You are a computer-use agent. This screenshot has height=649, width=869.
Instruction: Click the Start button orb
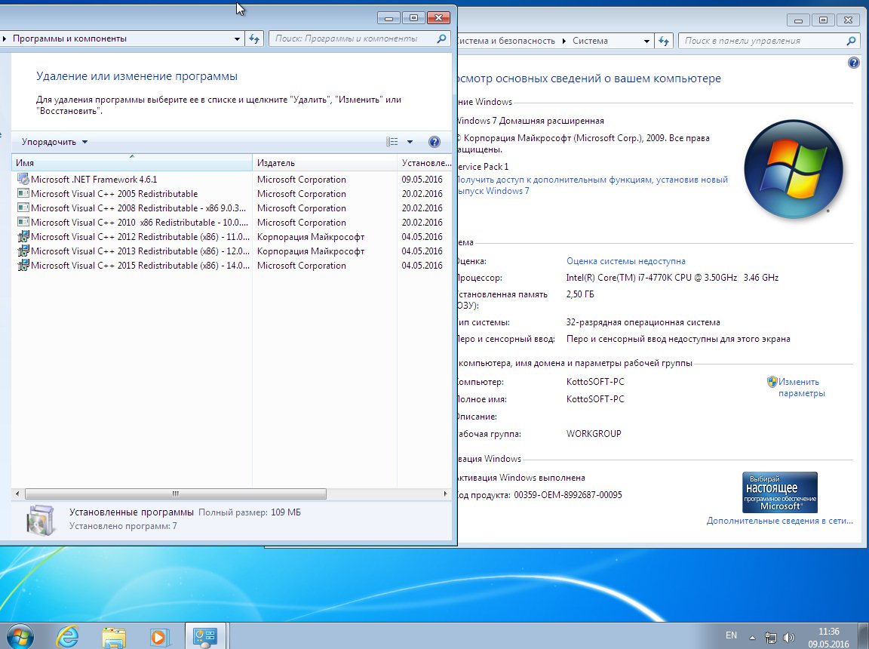pos(20,636)
